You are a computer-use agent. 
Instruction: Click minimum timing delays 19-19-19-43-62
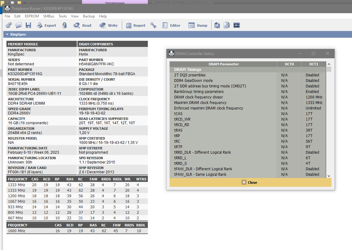pyautogui.click(x=92, y=113)
